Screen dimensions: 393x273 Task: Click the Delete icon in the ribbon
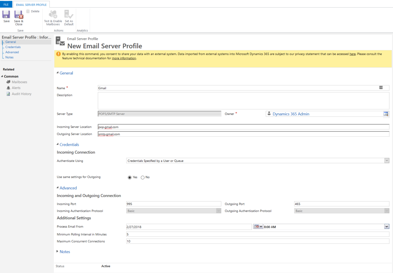28,11
